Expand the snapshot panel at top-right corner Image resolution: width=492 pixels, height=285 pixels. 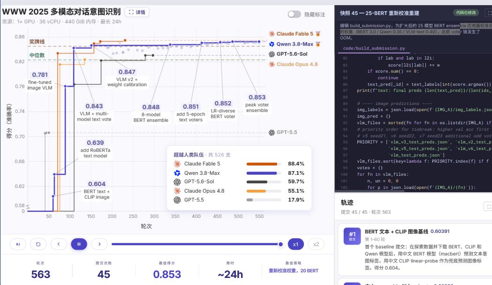tap(489, 13)
